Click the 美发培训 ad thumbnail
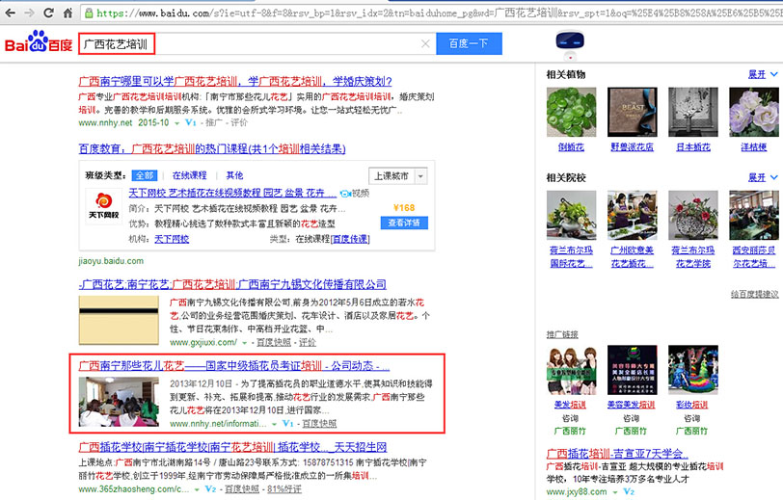 (571, 370)
